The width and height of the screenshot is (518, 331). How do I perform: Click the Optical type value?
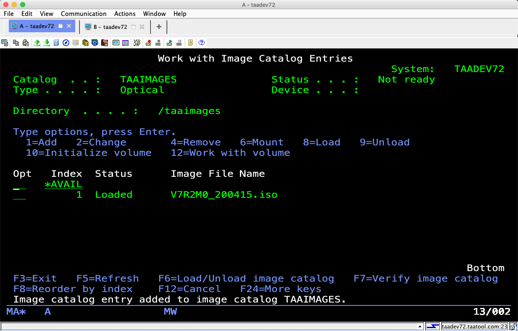142,90
